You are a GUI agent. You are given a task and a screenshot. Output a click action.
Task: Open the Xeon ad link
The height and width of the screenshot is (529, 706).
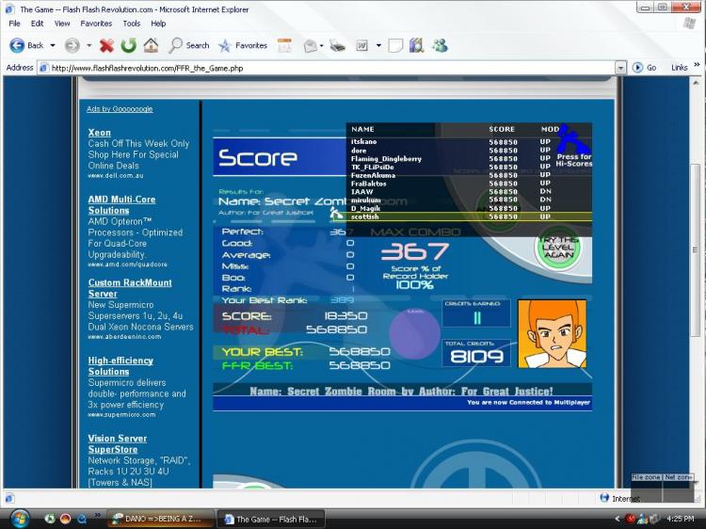coord(100,133)
